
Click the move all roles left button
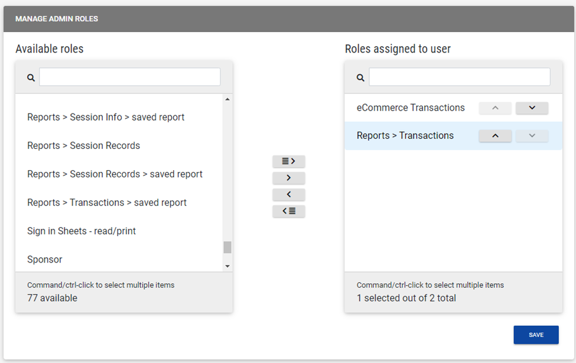click(289, 211)
